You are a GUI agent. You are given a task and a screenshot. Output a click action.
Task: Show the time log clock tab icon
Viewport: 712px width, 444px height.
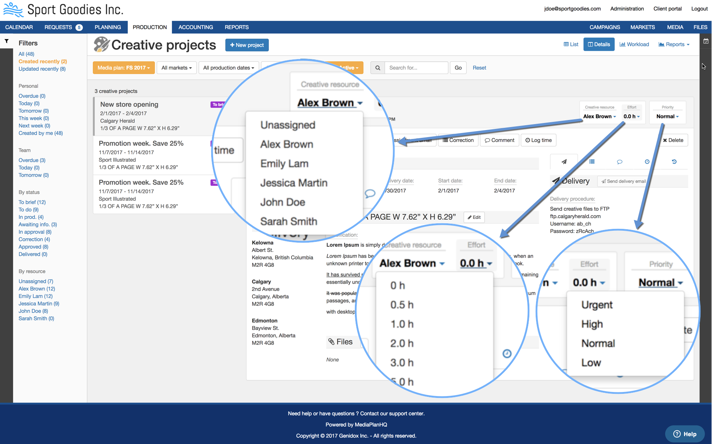[647, 162]
